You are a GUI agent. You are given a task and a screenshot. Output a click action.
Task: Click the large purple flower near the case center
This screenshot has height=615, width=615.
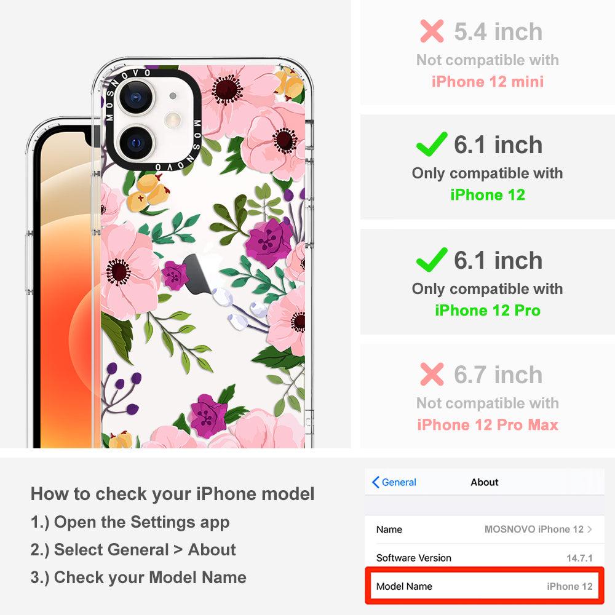pos(269,242)
